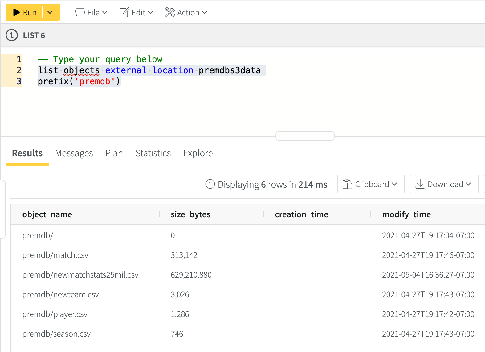Click the Clipboard icon
Image resolution: width=485 pixels, height=352 pixels.
point(347,184)
